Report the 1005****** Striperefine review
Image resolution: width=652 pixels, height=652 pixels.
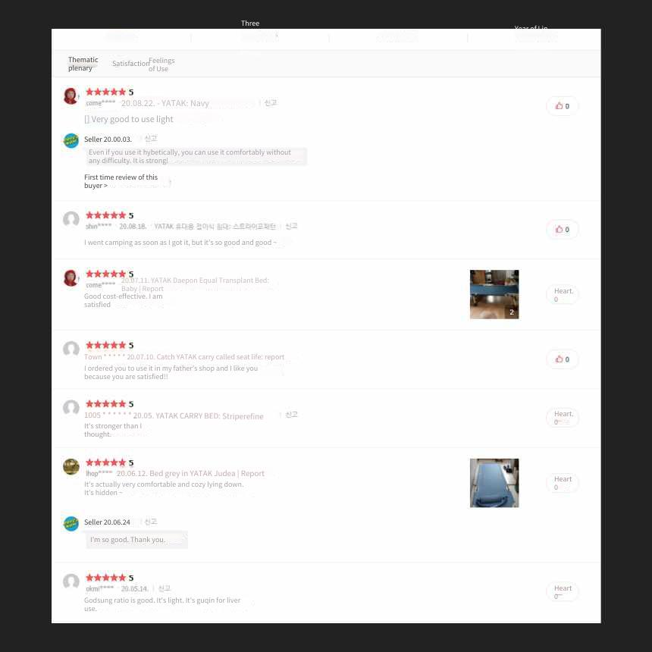(x=291, y=415)
